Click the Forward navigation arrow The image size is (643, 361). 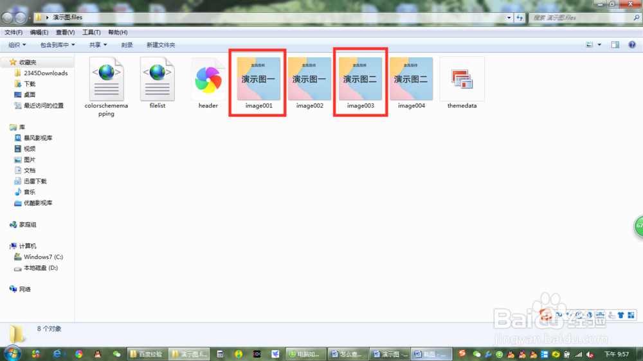20,17
